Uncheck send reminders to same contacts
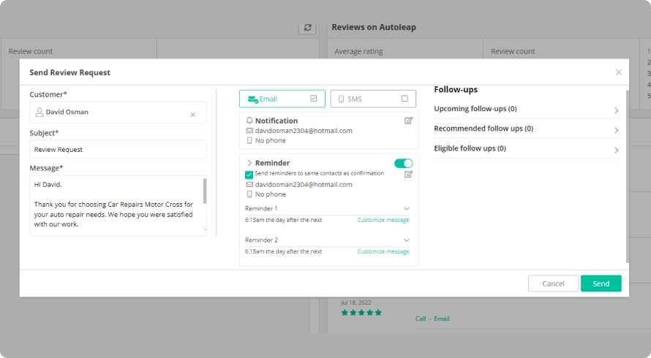Viewport: 651px width, 358px height. click(249, 175)
